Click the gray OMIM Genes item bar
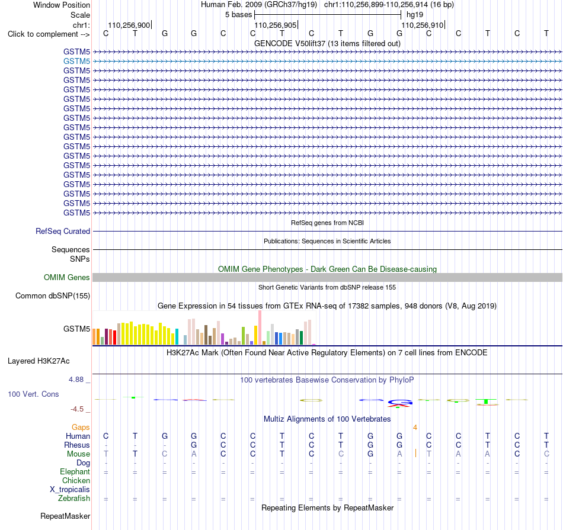 tap(327, 277)
